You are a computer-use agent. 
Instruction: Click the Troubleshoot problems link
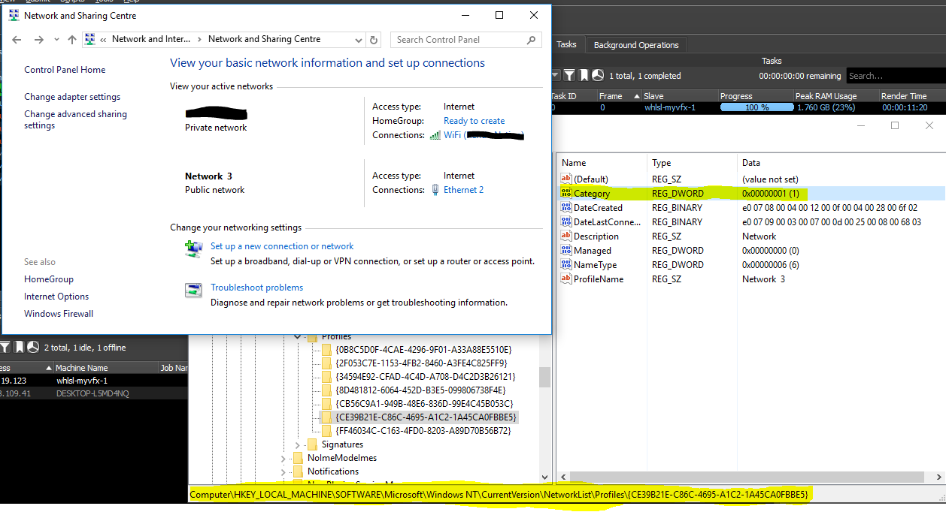coord(256,288)
